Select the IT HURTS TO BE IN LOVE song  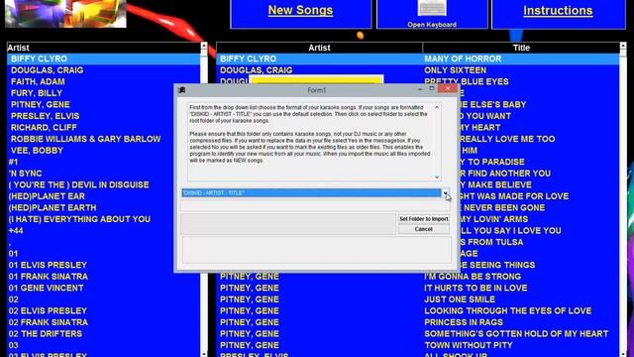475,289
